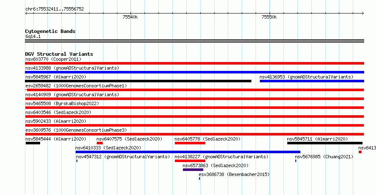The image size is (376, 195).
Task: Open nsv5845967 (Almarri2020) label
Action: pyautogui.click(x=56, y=77)
